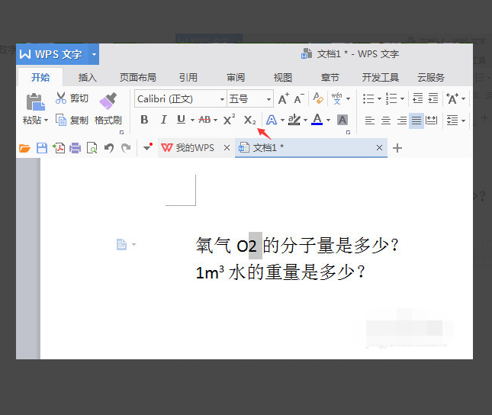Open the Chinese layout A tool

point(452,98)
